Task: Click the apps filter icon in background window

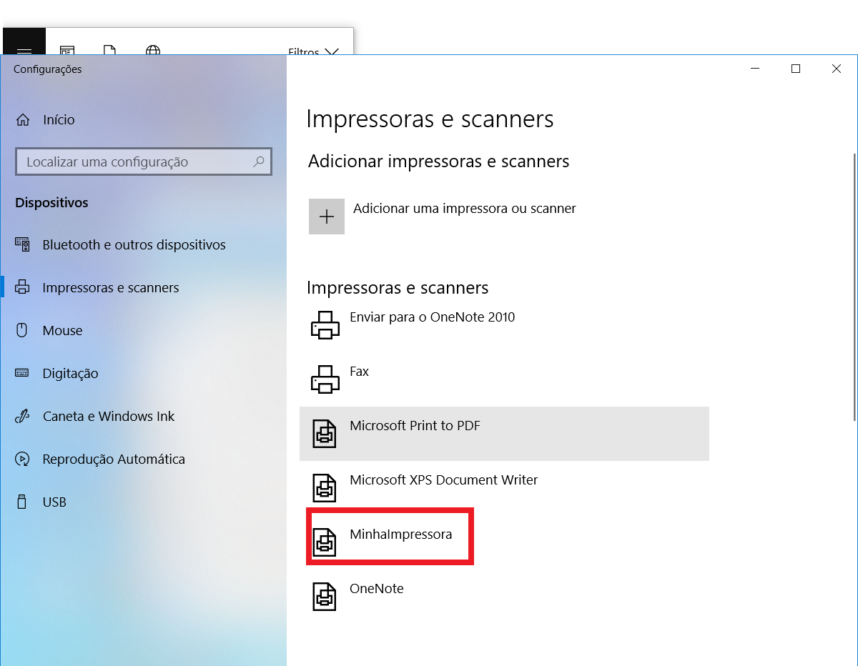Action: 67,50
